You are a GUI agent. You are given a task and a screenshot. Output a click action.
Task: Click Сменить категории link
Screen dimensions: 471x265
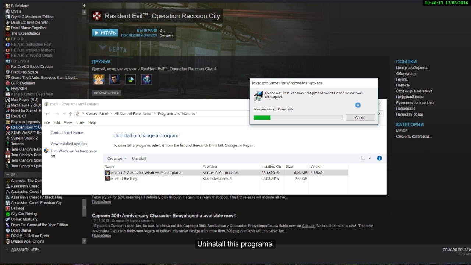click(x=414, y=136)
